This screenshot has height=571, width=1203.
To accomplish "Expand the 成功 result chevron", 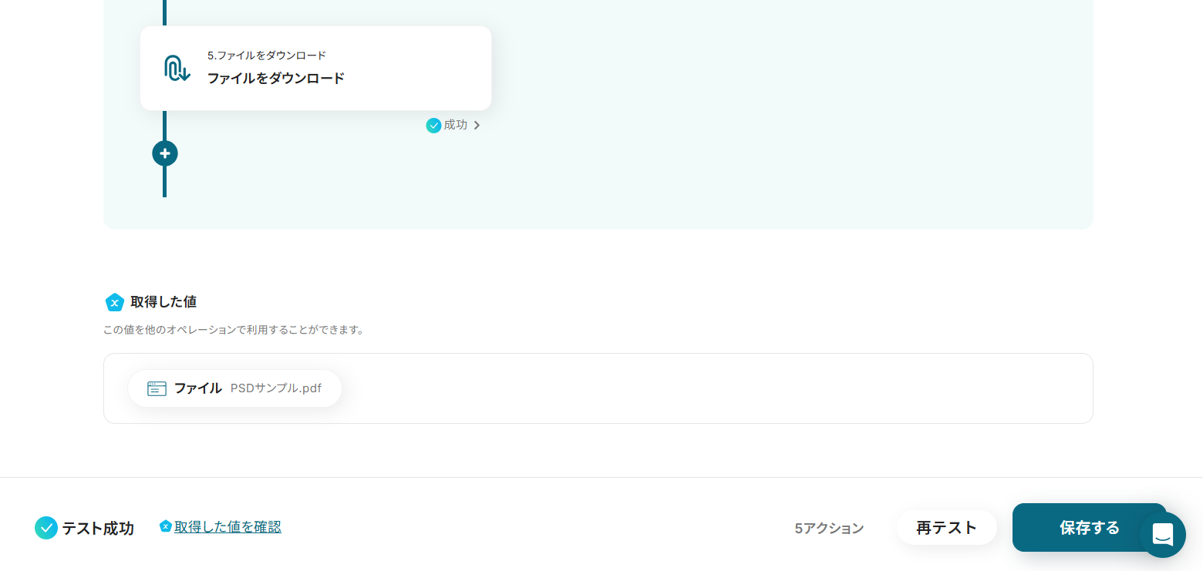I will (477, 125).
